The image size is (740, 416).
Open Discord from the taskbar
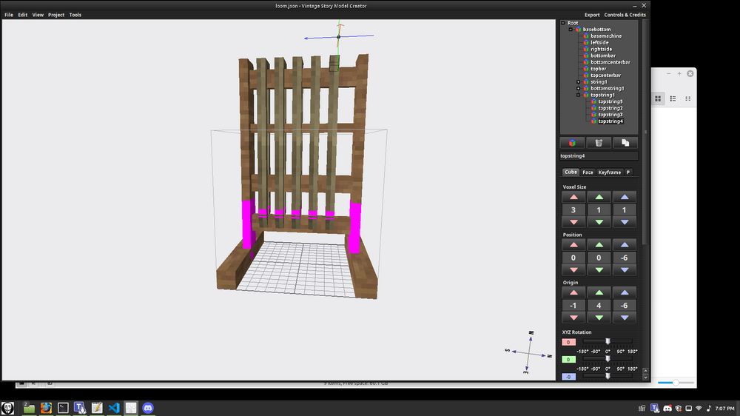coord(148,408)
